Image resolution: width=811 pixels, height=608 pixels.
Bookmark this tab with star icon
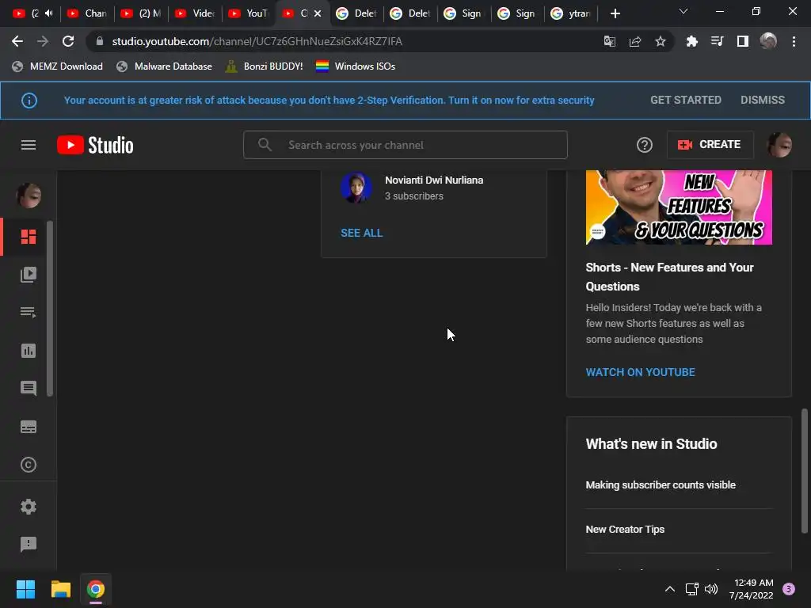tap(661, 41)
